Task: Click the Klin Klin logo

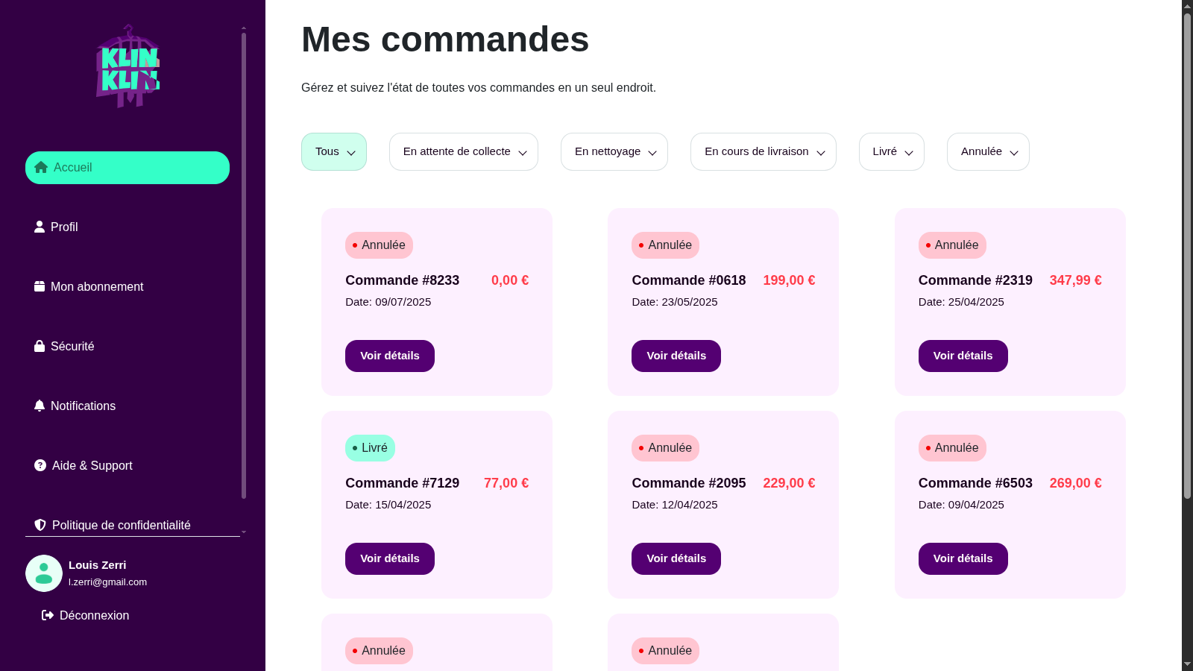Action: pyautogui.click(x=128, y=67)
